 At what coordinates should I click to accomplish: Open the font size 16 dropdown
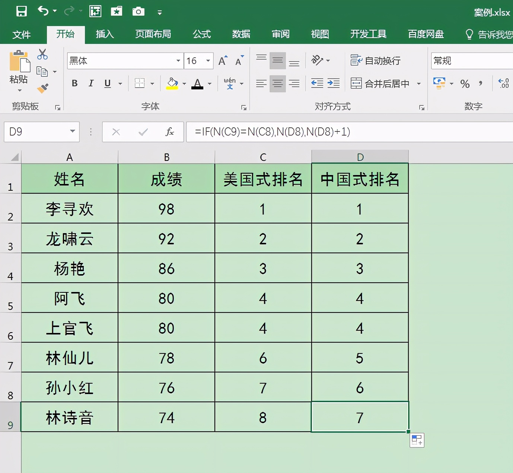click(208, 61)
